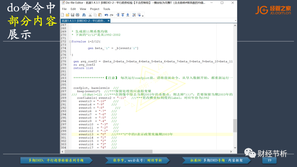Toggle bookmark on the current line
Image resolution: width=297 pixels, height=167 pixels.
tap(118, 15)
